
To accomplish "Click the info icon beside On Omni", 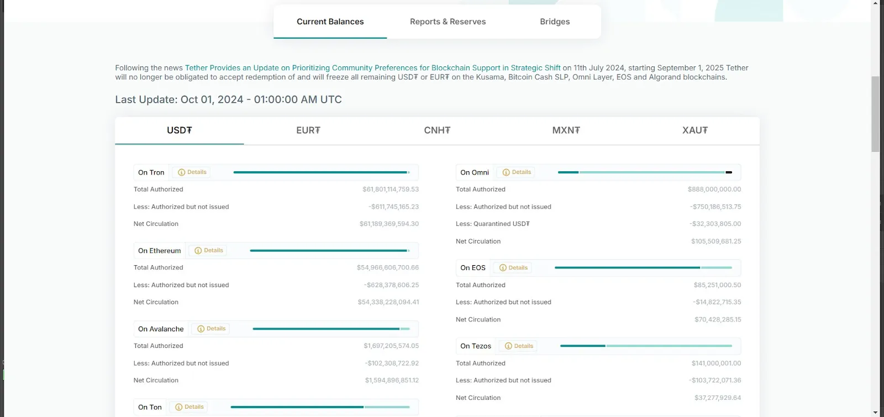I will (x=506, y=172).
